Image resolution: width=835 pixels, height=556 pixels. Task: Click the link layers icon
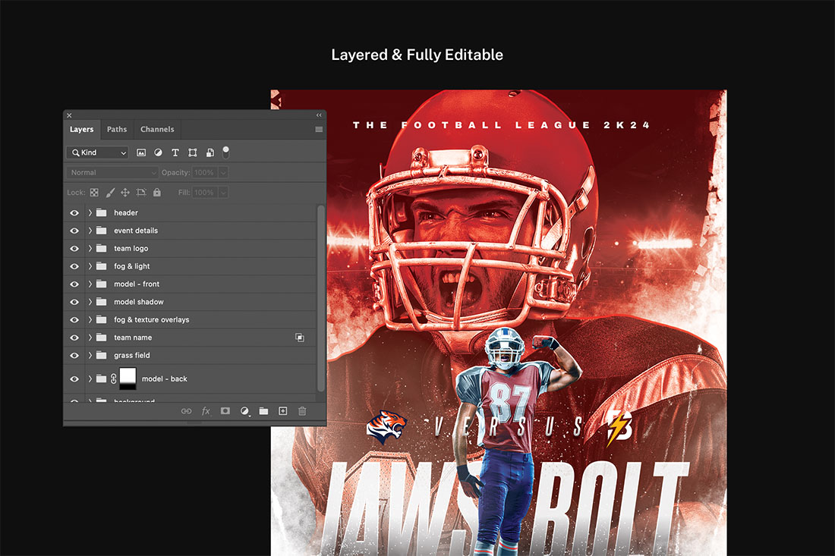pyautogui.click(x=187, y=411)
